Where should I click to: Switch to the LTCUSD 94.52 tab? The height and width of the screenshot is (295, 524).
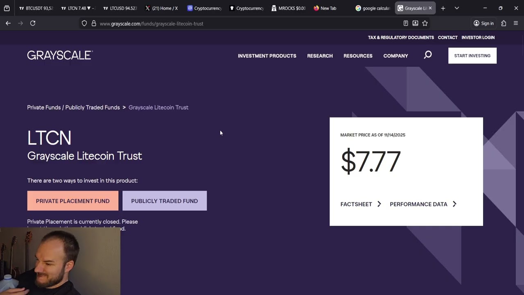click(120, 8)
